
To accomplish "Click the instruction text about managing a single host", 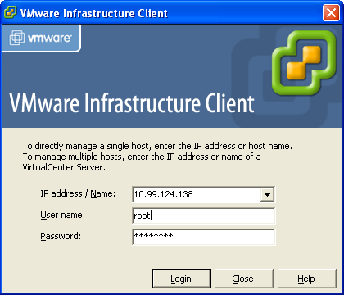I will [157, 146].
